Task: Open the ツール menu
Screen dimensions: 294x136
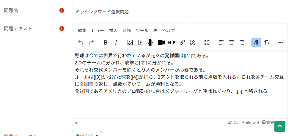Action: point(142,31)
